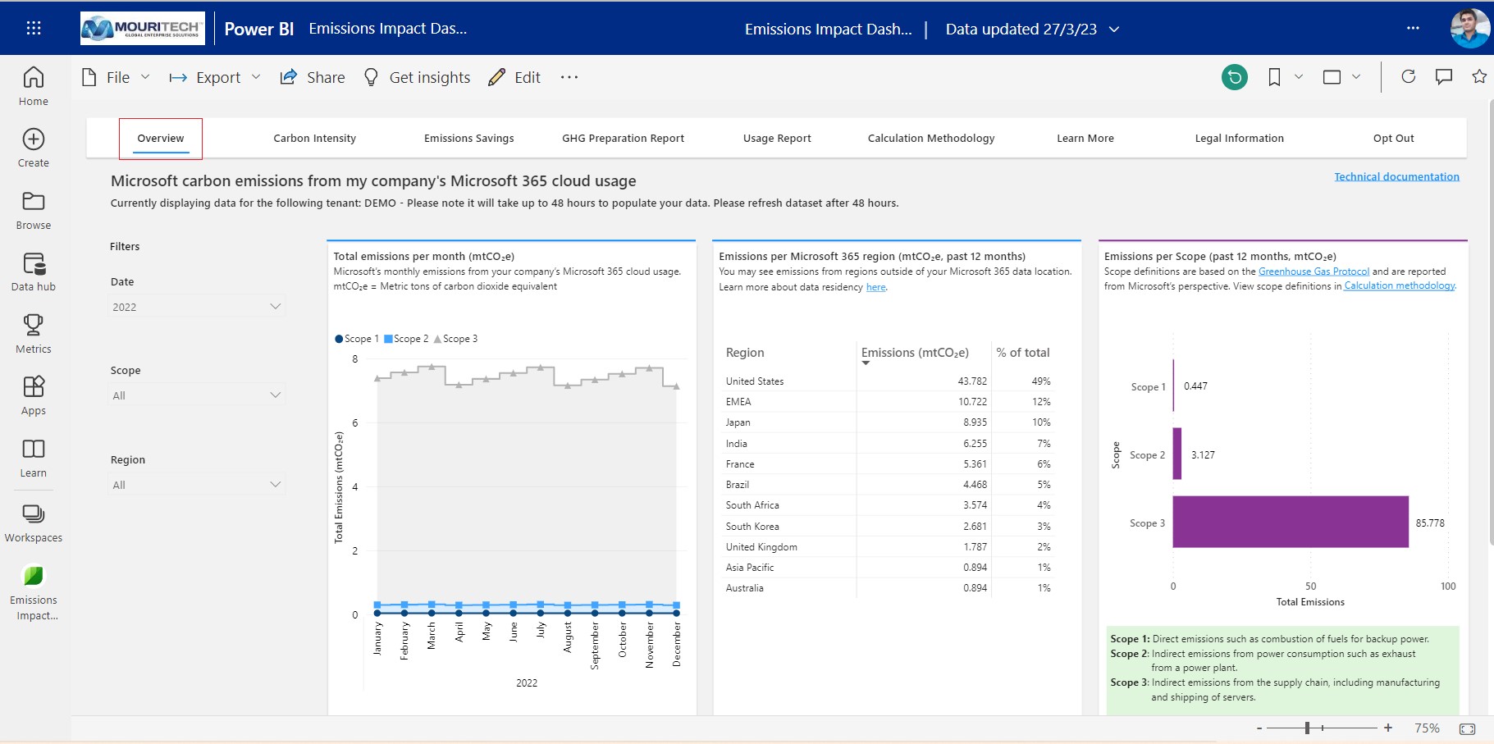The height and width of the screenshot is (744, 1494).
Task: Open the comments speech bubble icon
Action: pyautogui.click(x=1444, y=77)
